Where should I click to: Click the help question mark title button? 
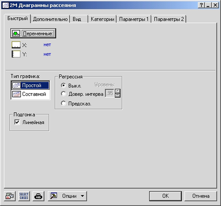(x=202, y=5)
